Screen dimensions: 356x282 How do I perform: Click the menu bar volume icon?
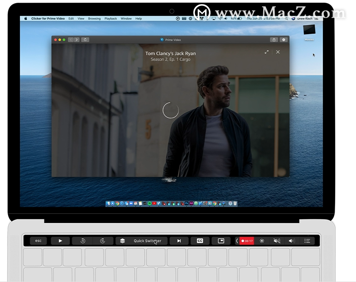coord(226,19)
